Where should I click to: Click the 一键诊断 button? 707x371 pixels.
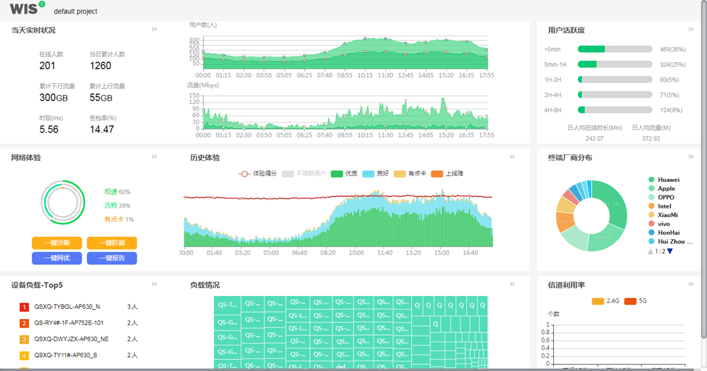pyautogui.click(x=57, y=243)
